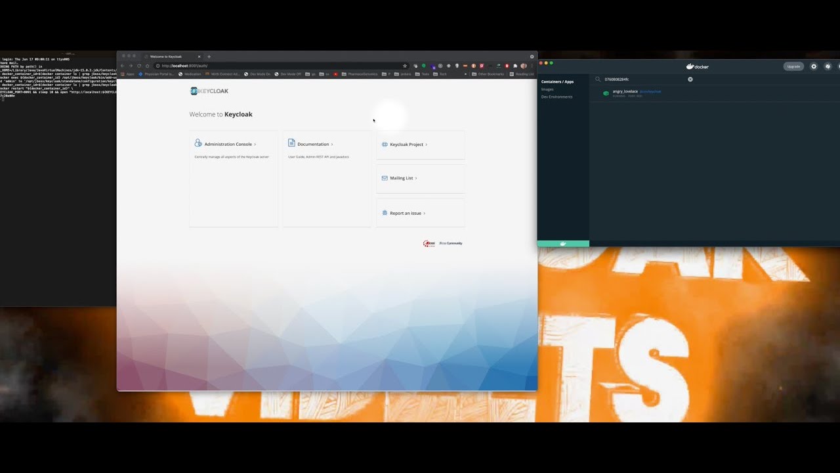Open the Reading List
The height and width of the screenshot is (473, 840).
(522, 74)
